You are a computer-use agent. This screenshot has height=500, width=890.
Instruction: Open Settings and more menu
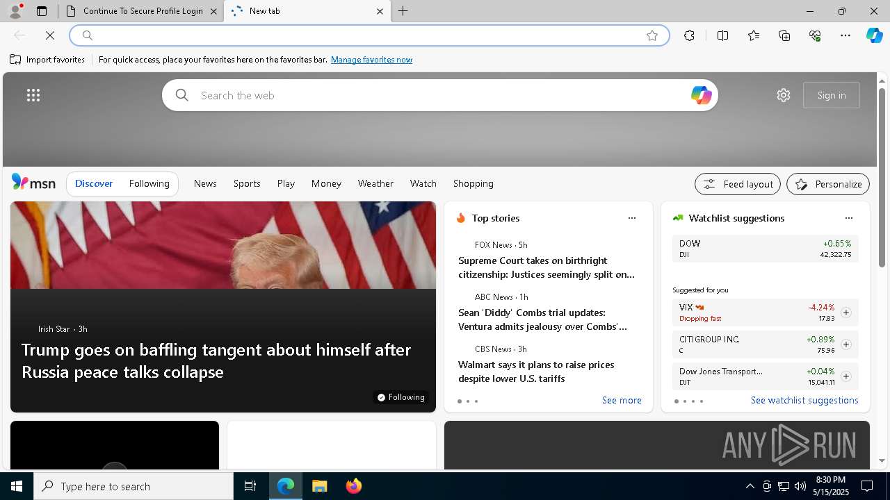[845, 35]
